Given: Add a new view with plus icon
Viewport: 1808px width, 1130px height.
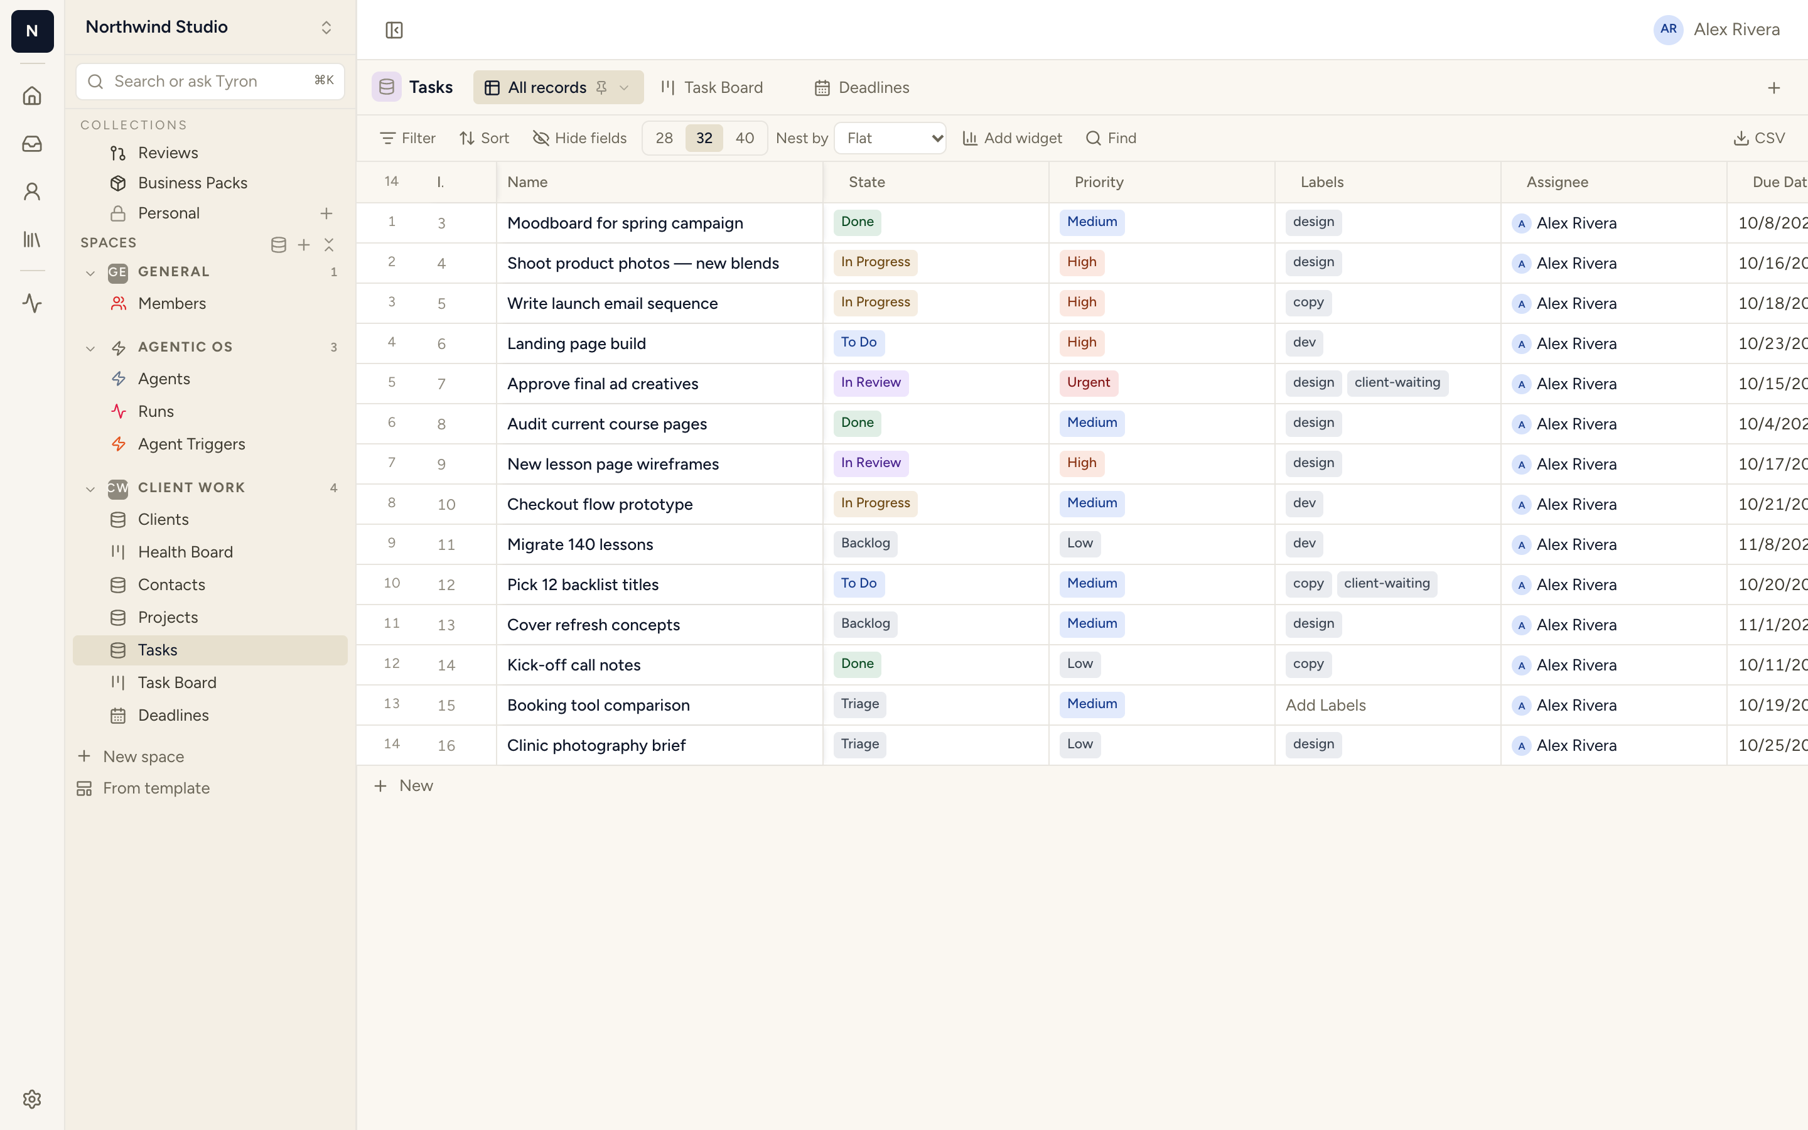Looking at the screenshot, I should [x=1773, y=87].
